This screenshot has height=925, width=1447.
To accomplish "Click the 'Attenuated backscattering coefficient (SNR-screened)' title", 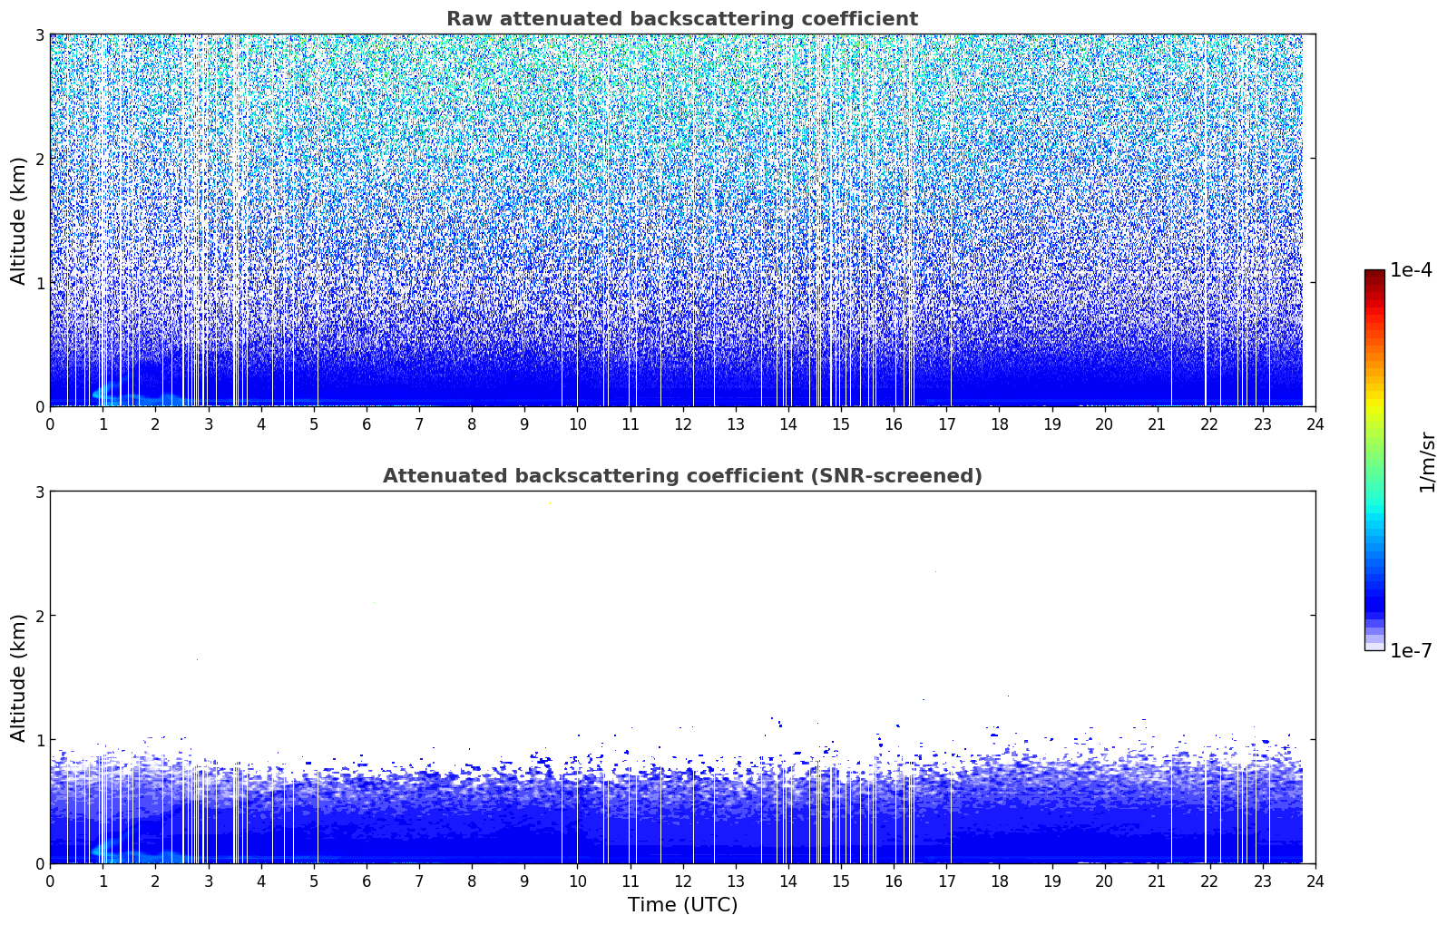I will tap(682, 476).
